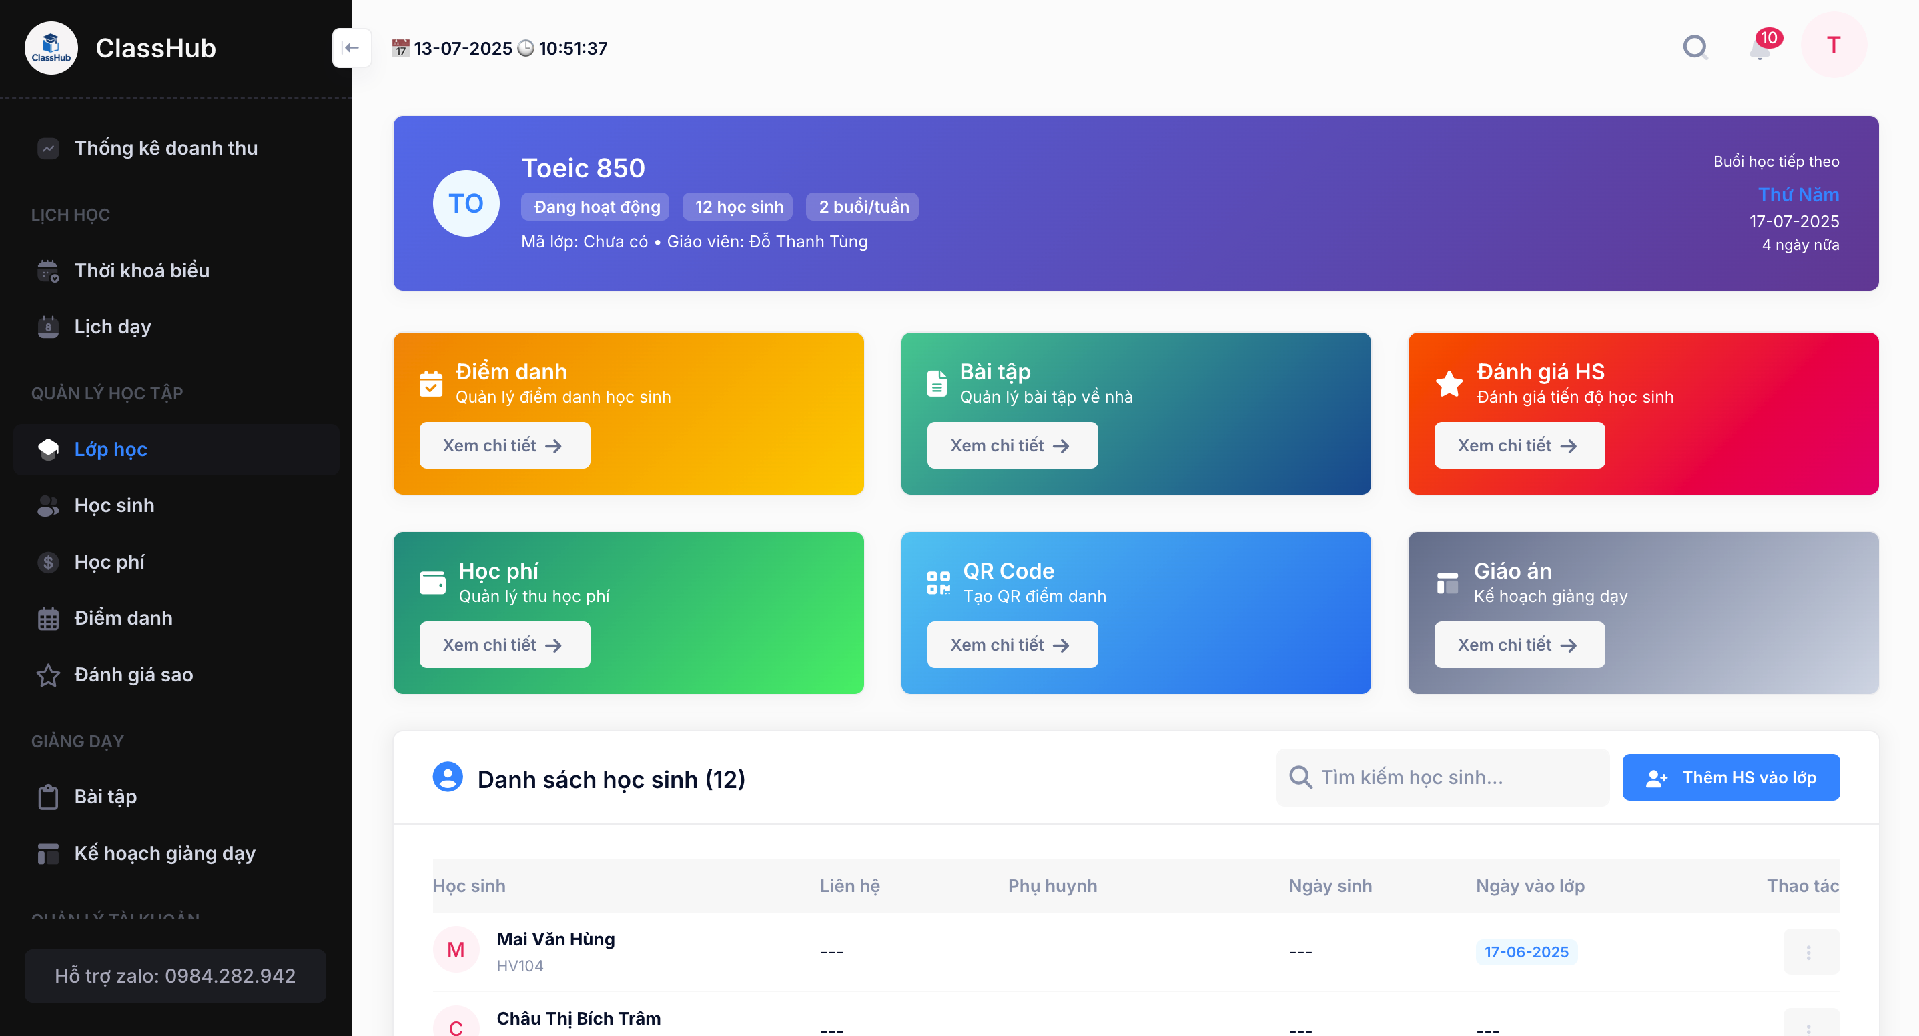Collapse the sidebar with arrow button
This screenshot has height=1036, width=1919.
point(351,47)
